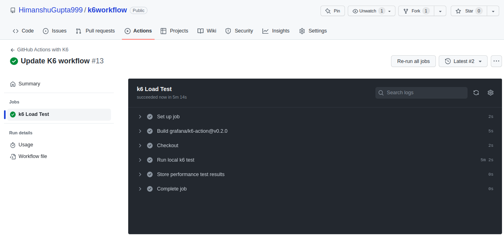Click the Update K6 workflow run title

coord(55,61)
